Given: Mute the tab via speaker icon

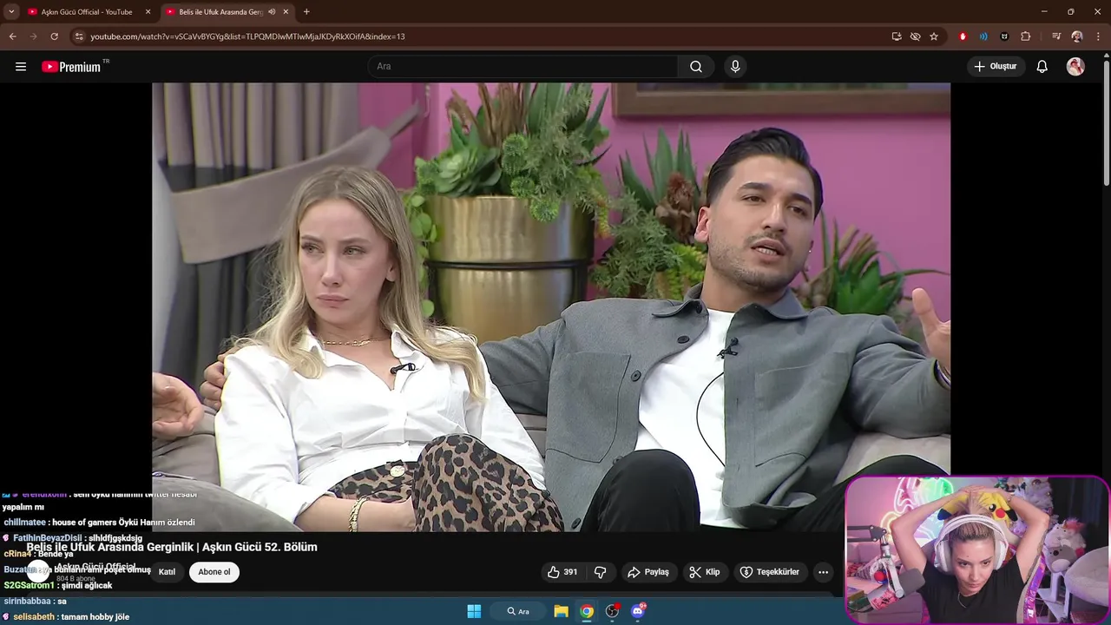Looking at the screenshot, I should pos(272,12).
